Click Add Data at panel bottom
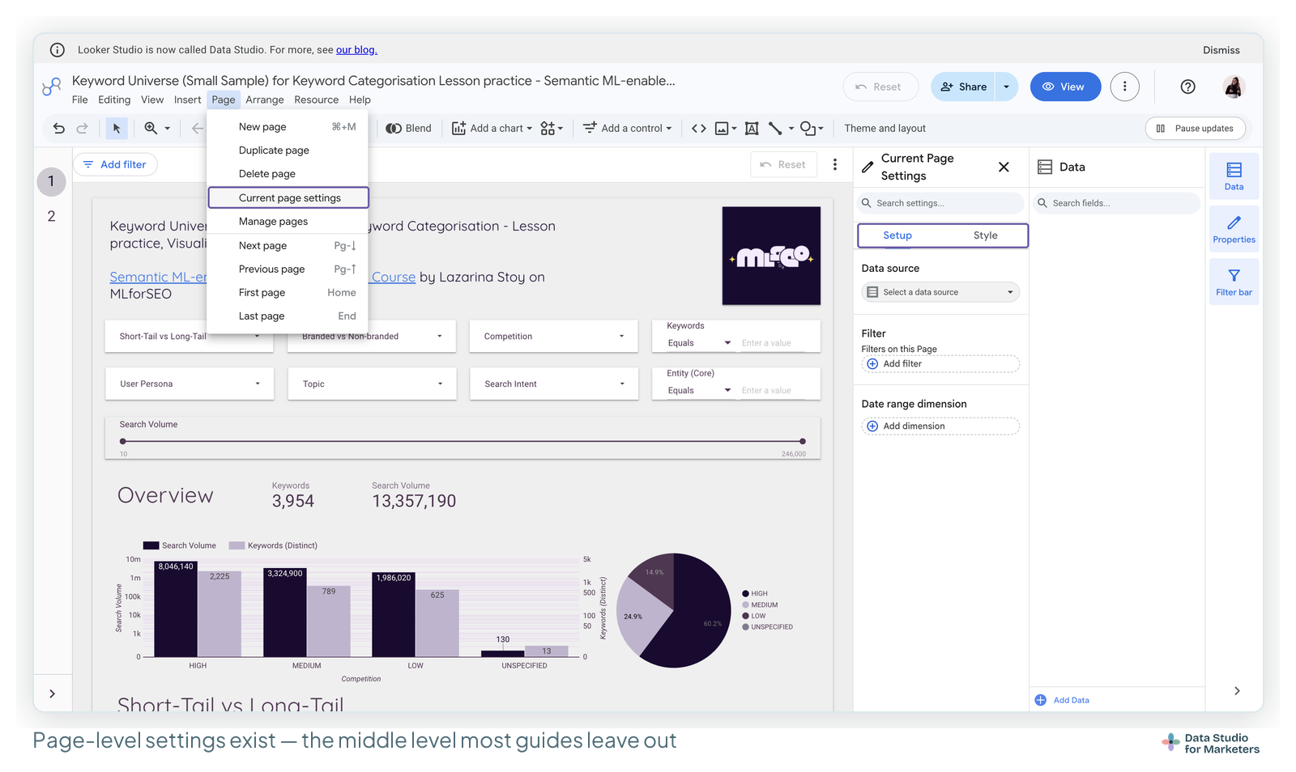Screen dimensions: 1296x772 click(x=1062, y=700)
